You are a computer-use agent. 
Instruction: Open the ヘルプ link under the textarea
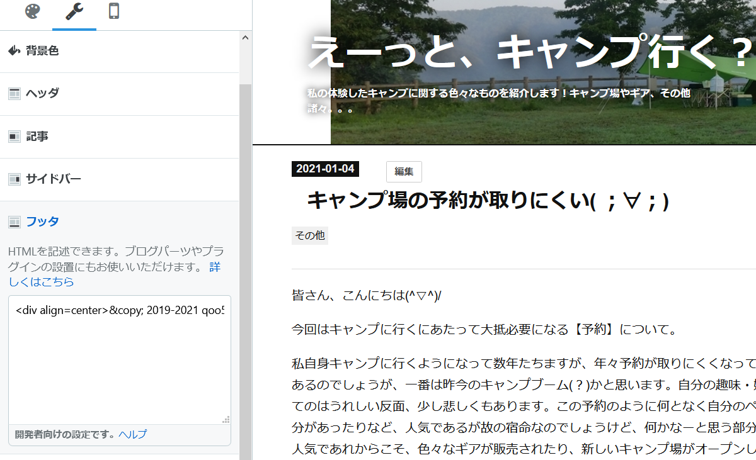coord(132,434)
